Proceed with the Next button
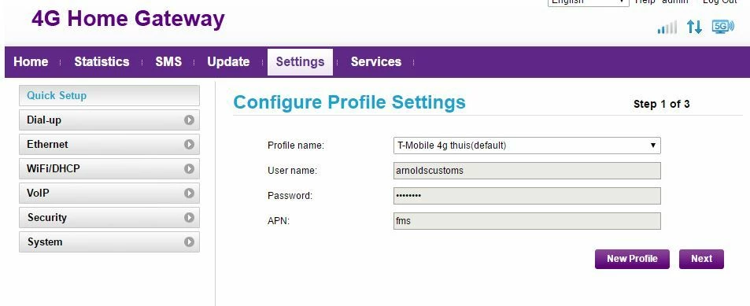This screenshot has width=750, height=306. (x=701, y=259)
